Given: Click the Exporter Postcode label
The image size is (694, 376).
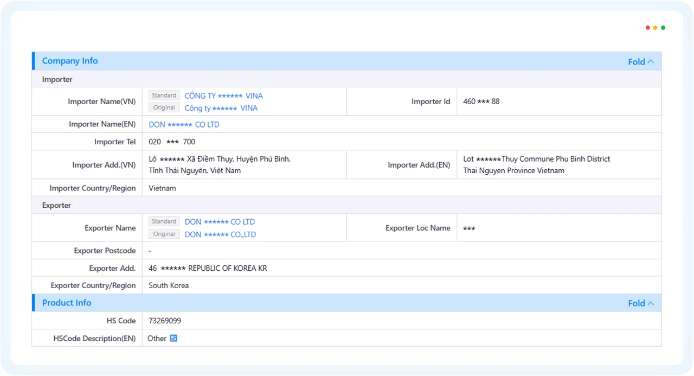Looking at the screenshot, I should 105,251.
